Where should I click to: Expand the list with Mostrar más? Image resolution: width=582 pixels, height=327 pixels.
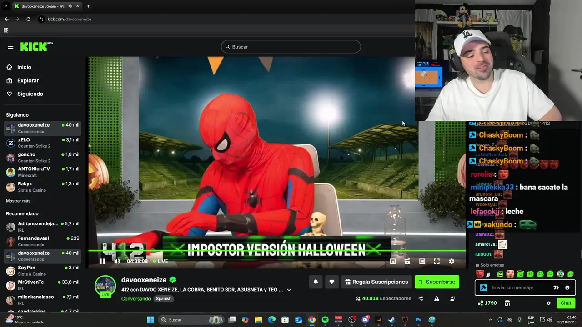pos(18,201)
